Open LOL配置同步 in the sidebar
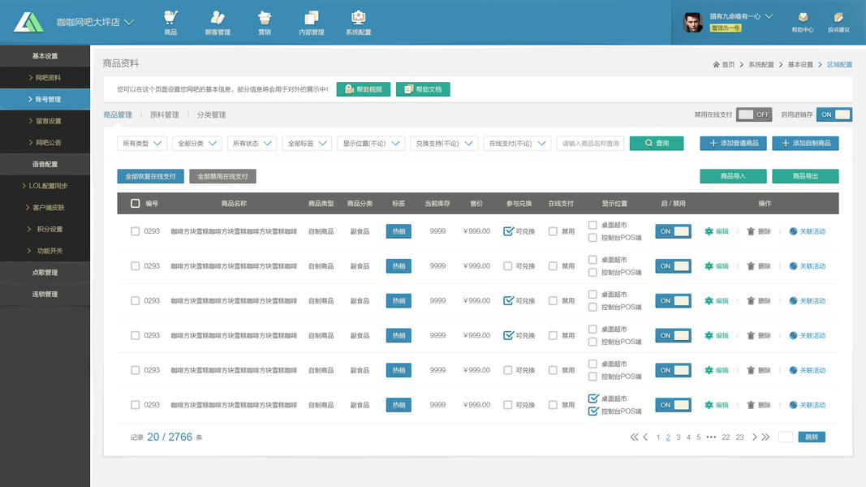Viewport: 866px width, 487px height. 45,186
